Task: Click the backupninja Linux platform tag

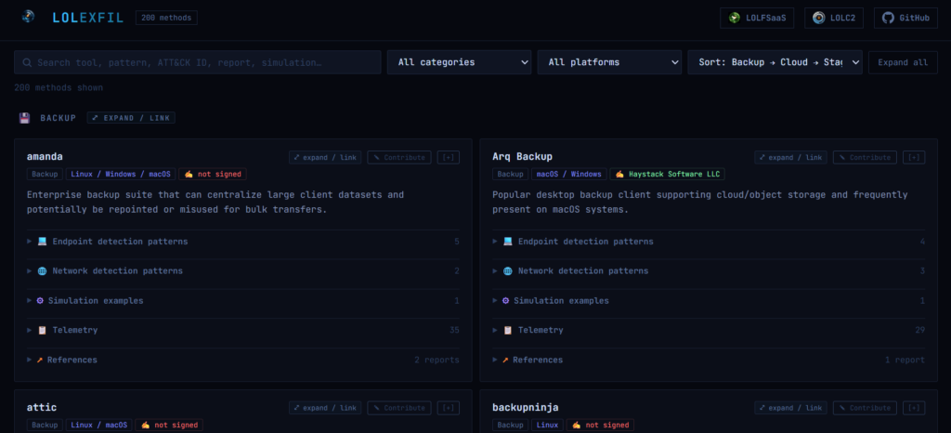Action: pos(547,426)
